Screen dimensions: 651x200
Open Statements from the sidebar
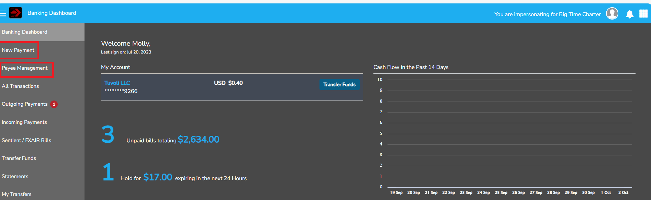pos(15,176)
